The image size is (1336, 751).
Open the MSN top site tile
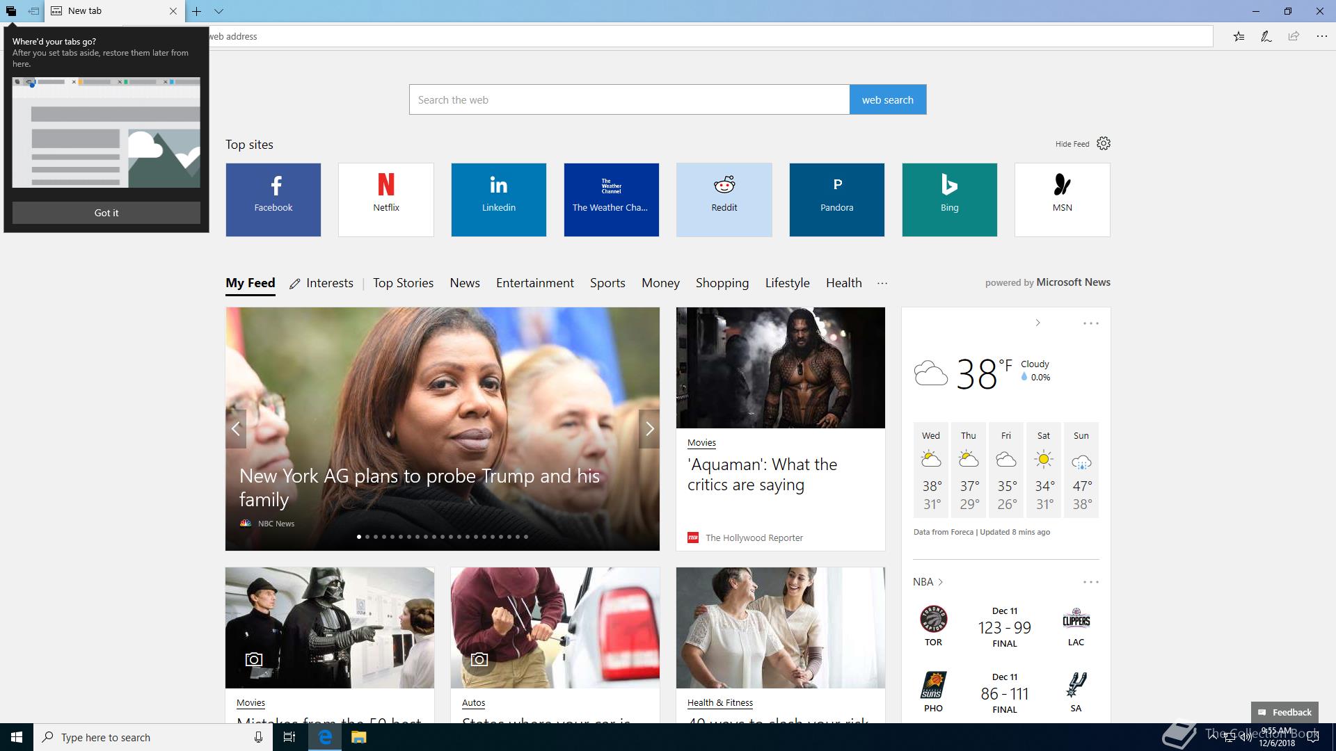pos(1063,200)
